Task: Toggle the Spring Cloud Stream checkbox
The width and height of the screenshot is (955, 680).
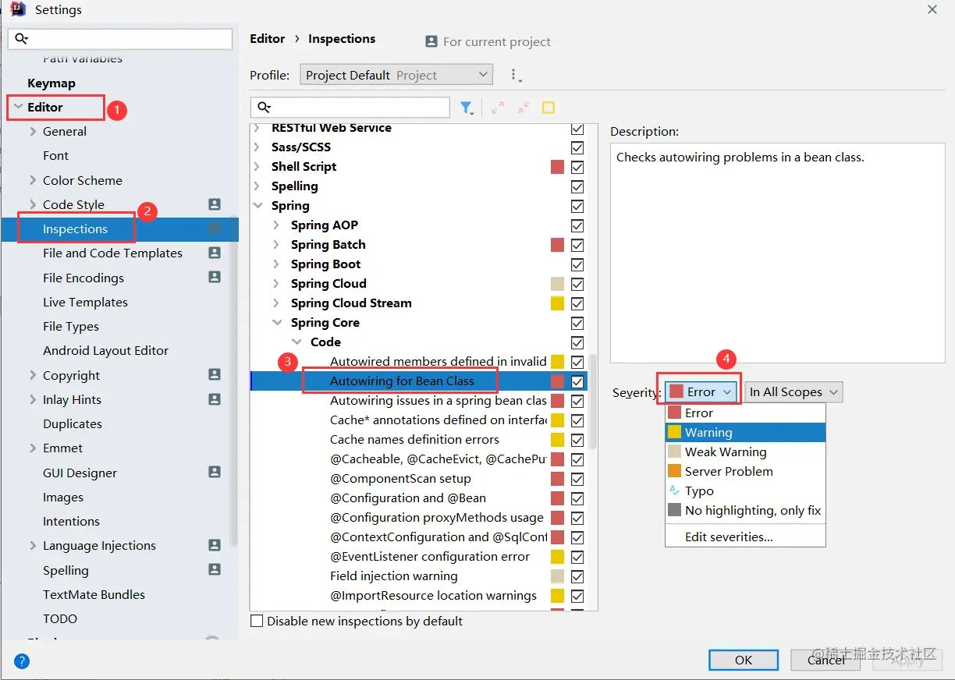Action: [577, 303]
